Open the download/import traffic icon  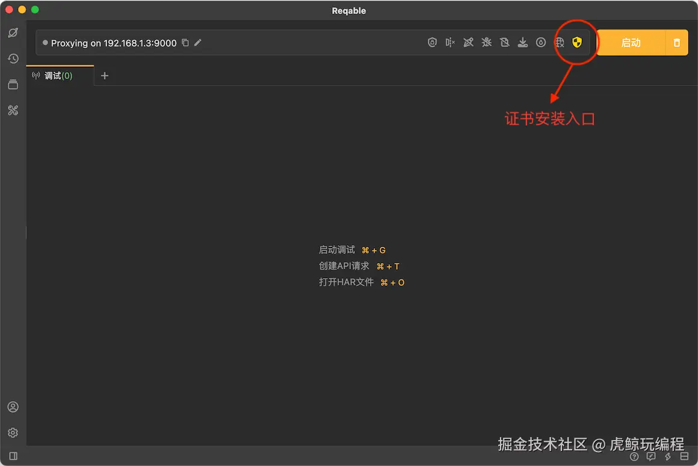click(x=522, y=42)
